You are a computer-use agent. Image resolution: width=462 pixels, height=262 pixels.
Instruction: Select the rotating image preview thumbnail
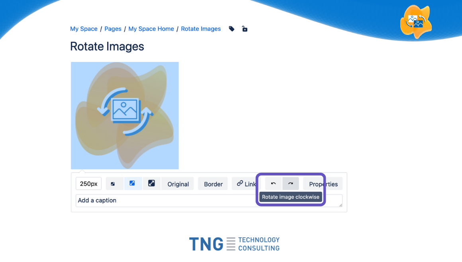125,115
